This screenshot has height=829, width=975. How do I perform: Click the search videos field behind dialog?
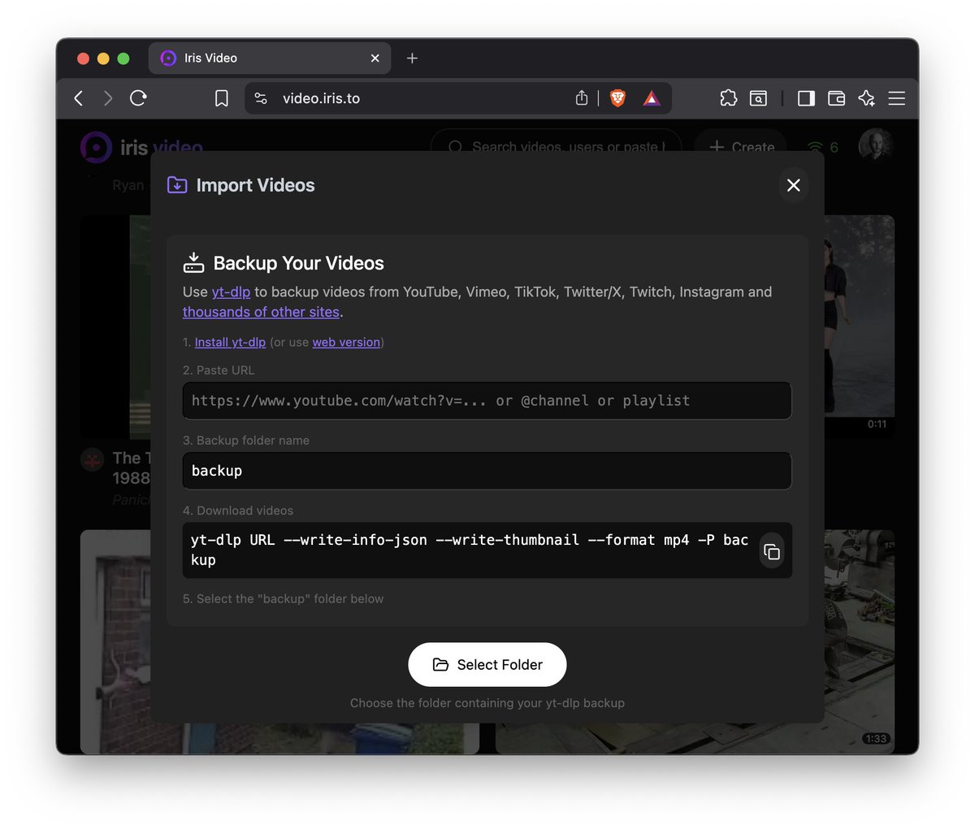(x=556, y=147)
